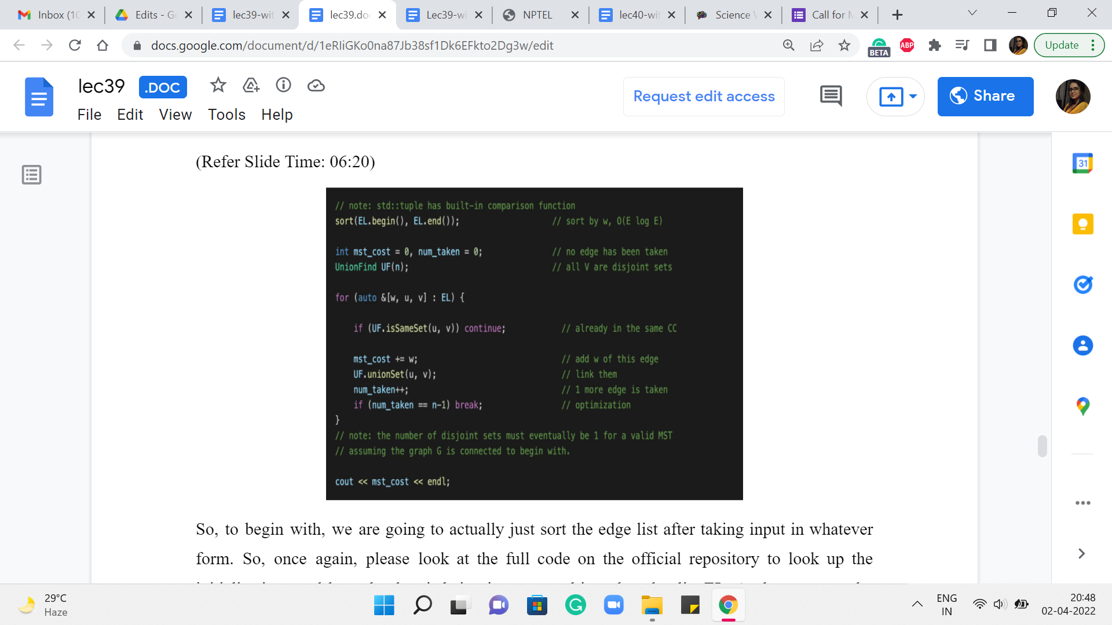Click the document vertical scrollbar thumb

pyautogui.click(x=1042, y=446)
